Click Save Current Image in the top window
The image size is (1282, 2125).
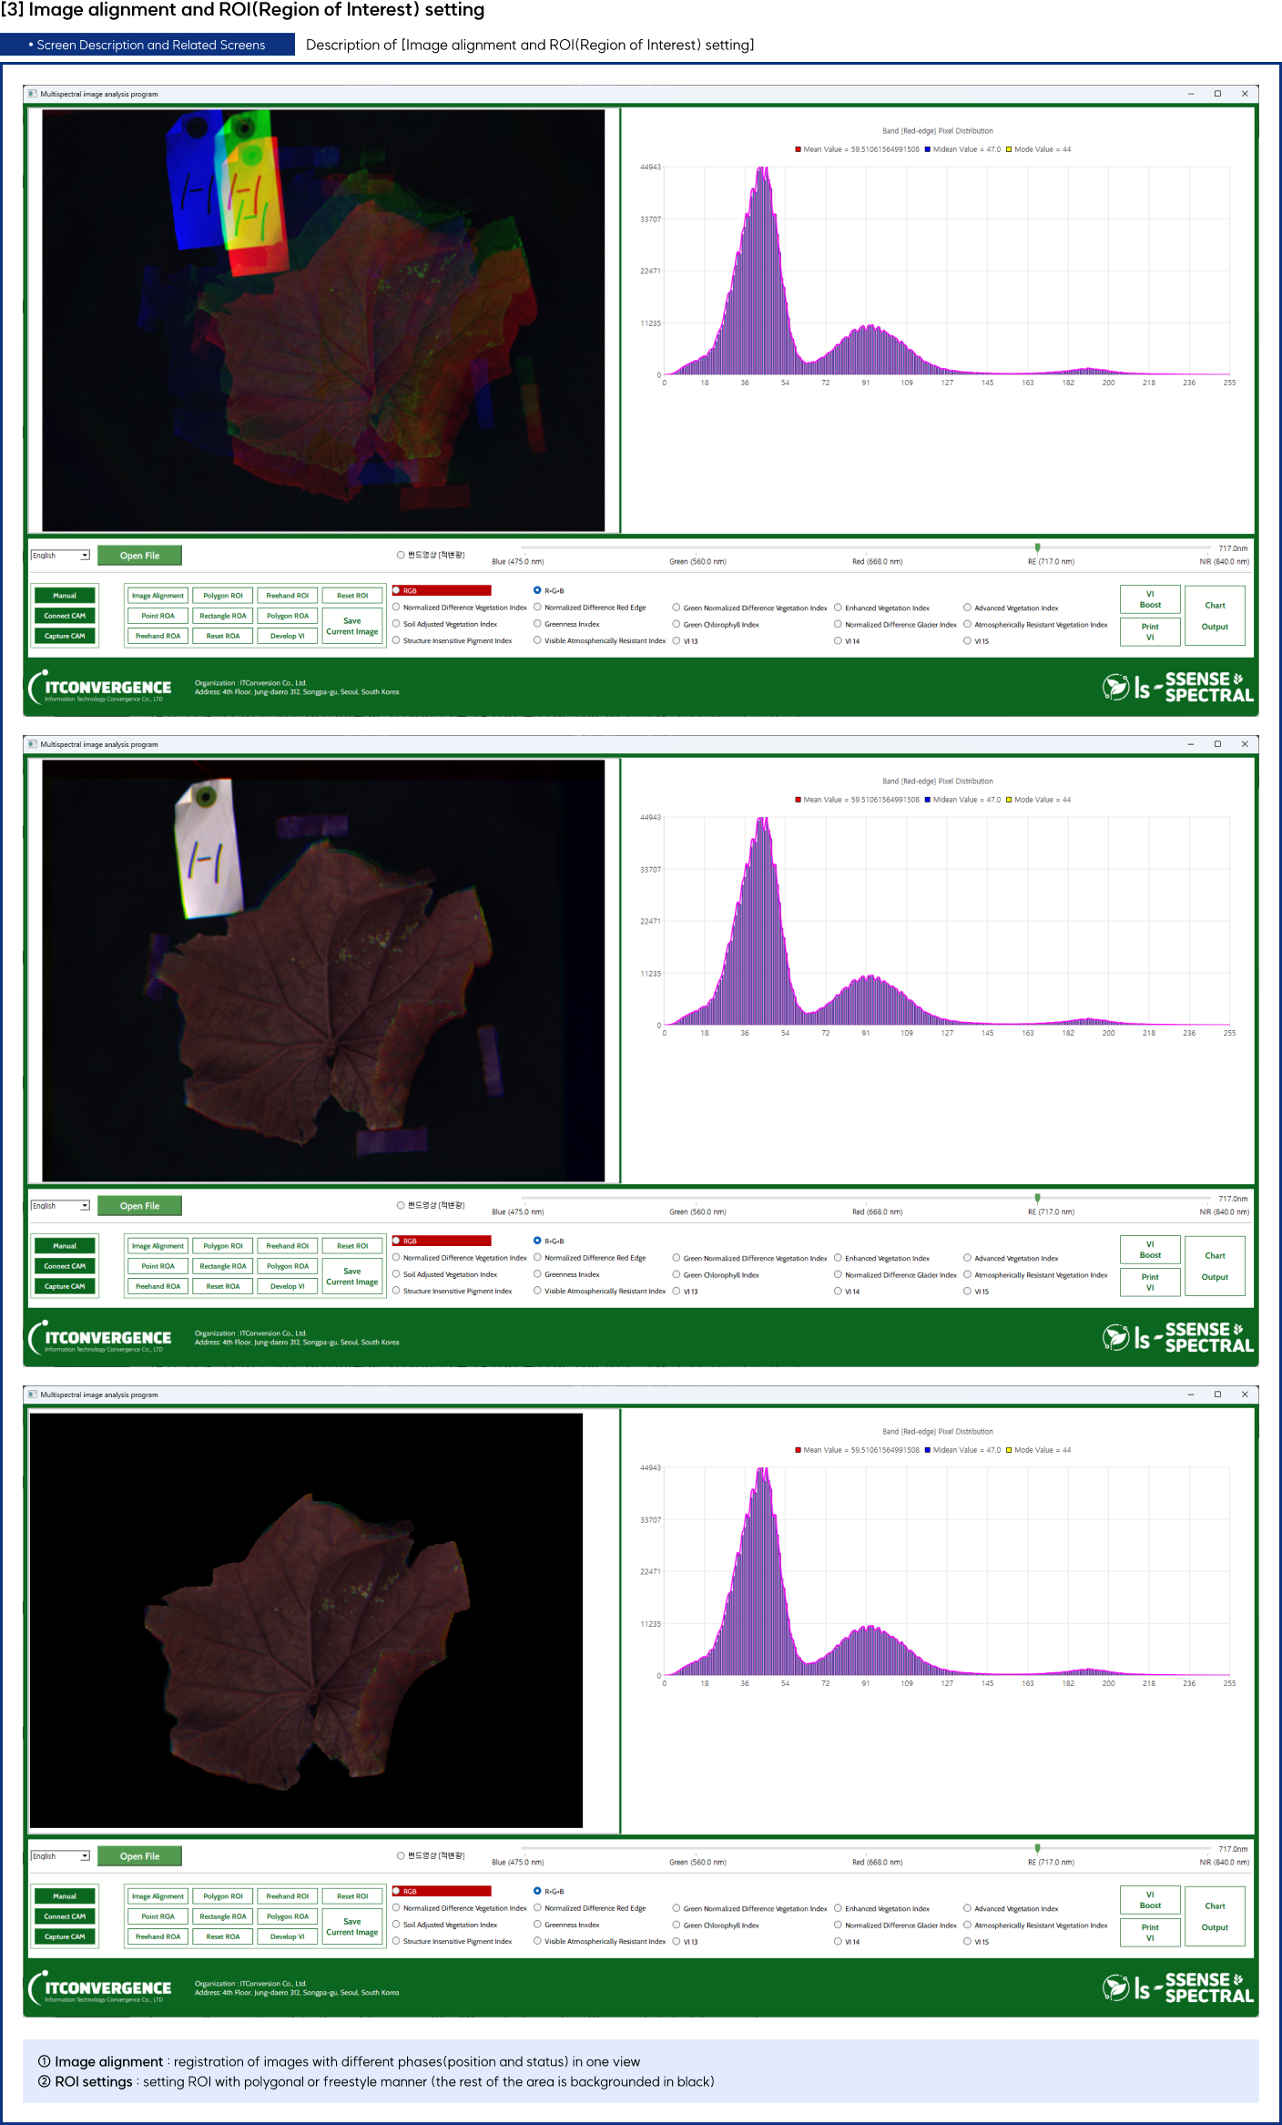coord(352,627)
